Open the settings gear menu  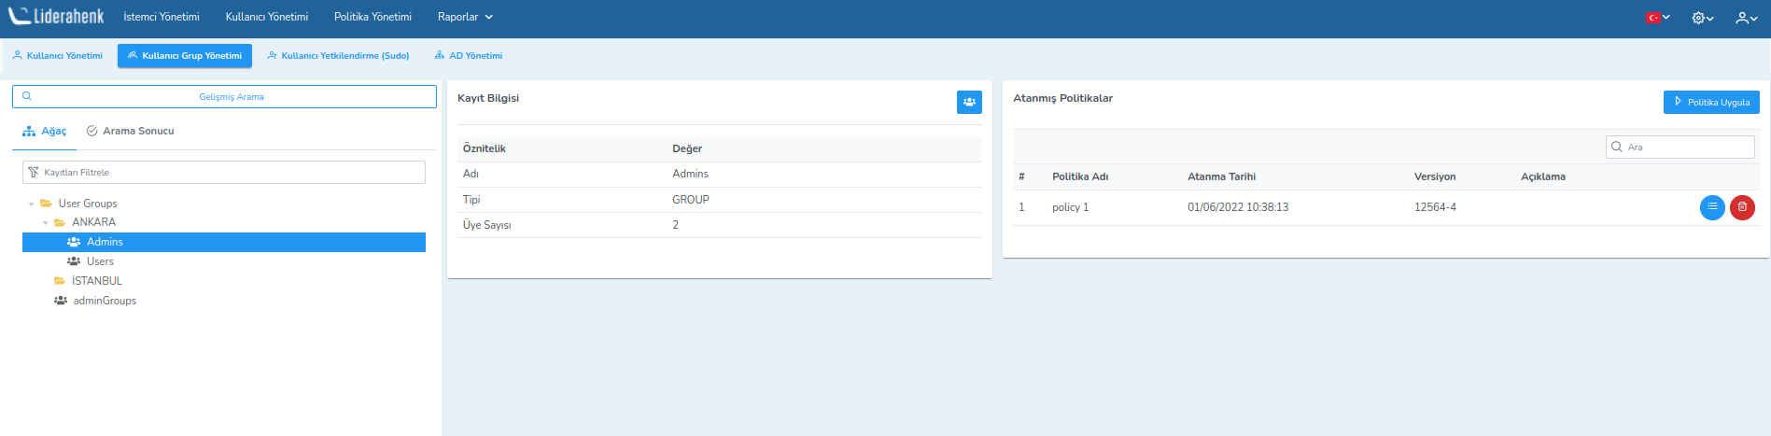(x=1702, y=18)
